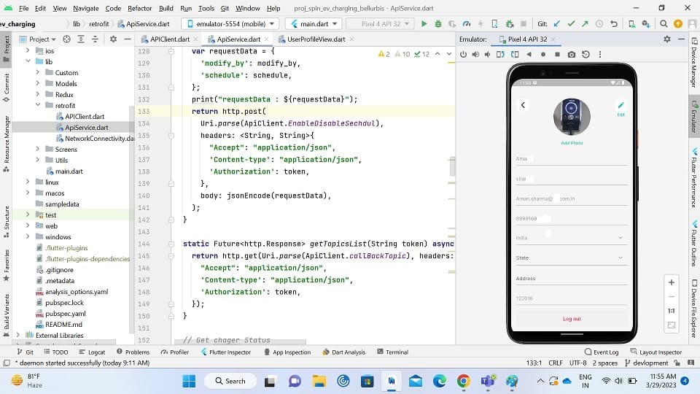Click the Address input field
The height and width of the screenshot is (394, 700).
tap(571, 278)
